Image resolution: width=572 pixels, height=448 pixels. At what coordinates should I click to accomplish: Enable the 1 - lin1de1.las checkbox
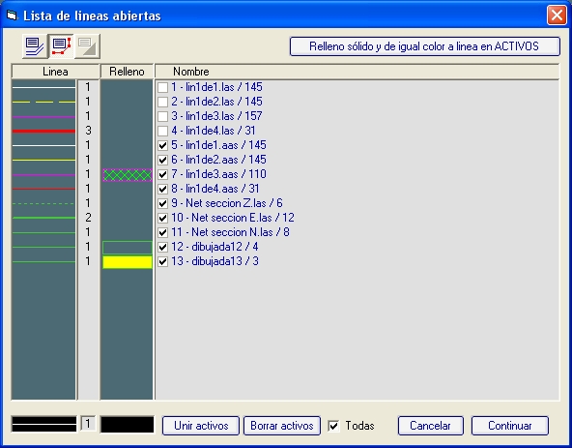(x=162, y=87)
